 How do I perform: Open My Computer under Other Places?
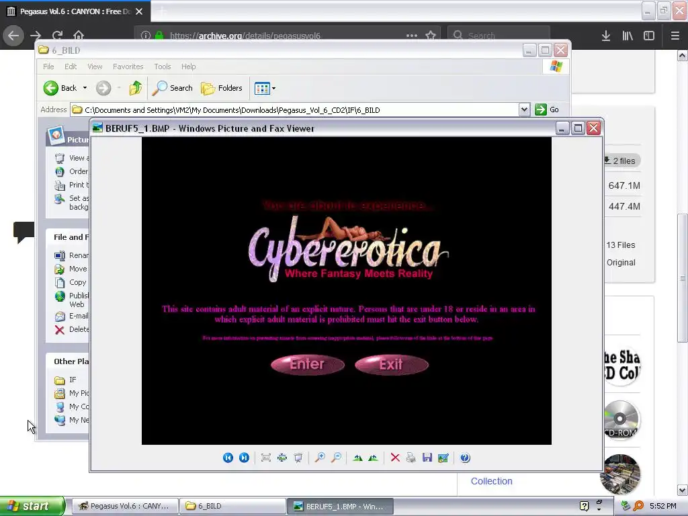(x=71, y=406)
